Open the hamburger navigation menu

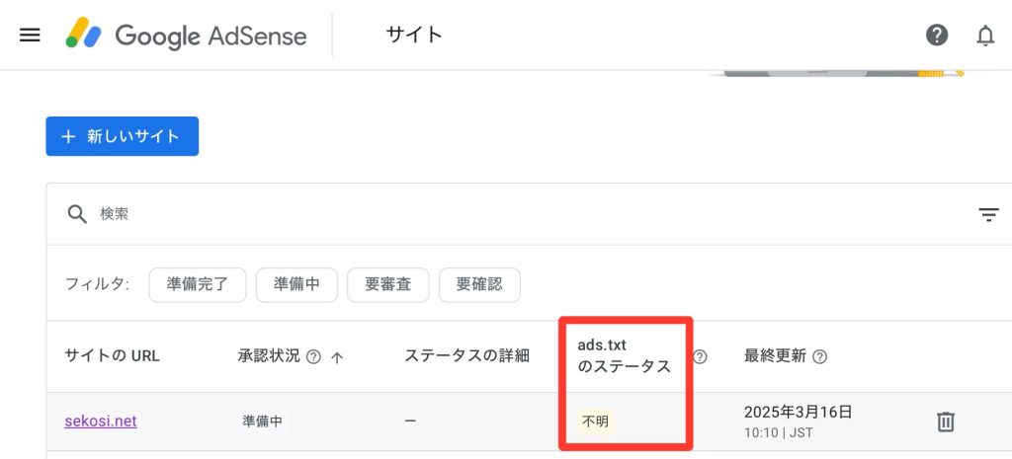(x=30, y=36)
